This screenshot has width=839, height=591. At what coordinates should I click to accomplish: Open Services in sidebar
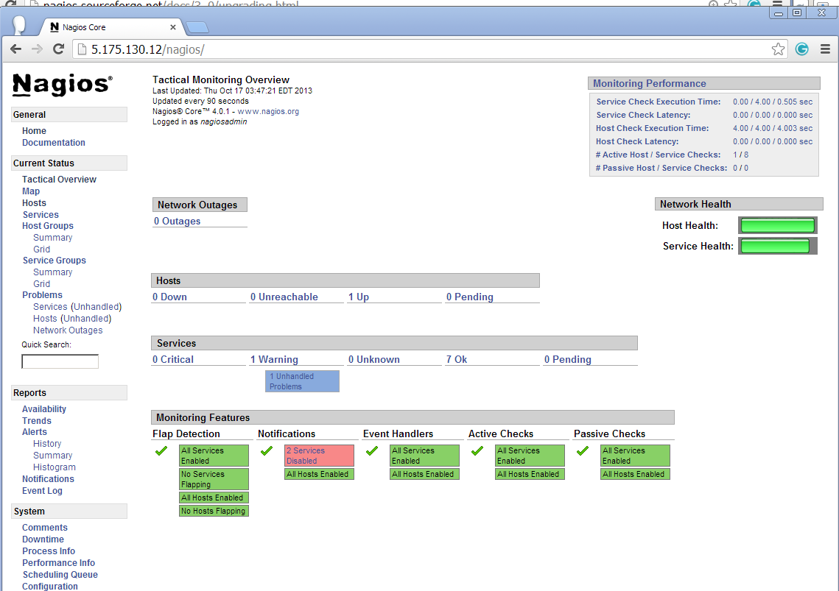point(40,215)
